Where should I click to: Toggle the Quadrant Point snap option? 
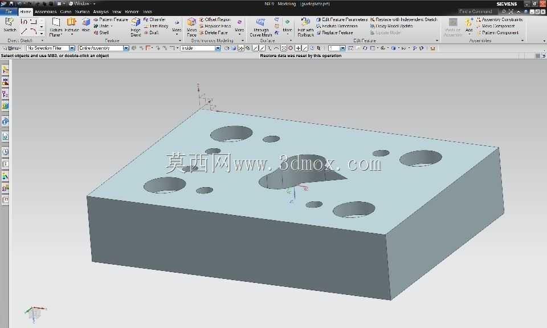[x=290, y=48]
